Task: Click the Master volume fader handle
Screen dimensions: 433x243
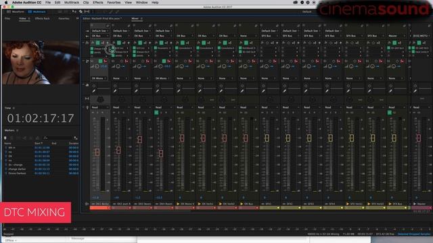Action: (x=419, y=138)
